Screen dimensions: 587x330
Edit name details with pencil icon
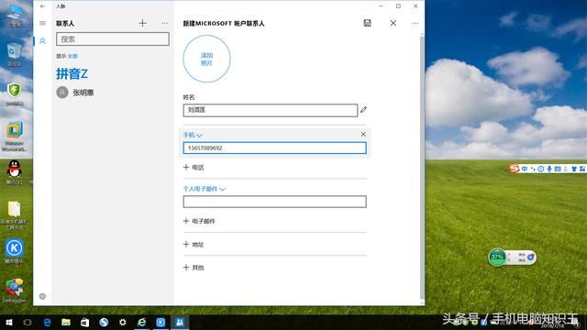click(363, 110)
